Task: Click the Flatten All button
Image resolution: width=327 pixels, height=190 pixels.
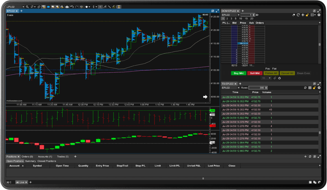Action: (x=271, y=73)
